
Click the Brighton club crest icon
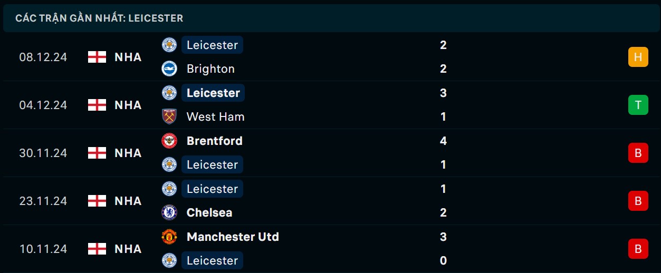click(x=169, y=69)
